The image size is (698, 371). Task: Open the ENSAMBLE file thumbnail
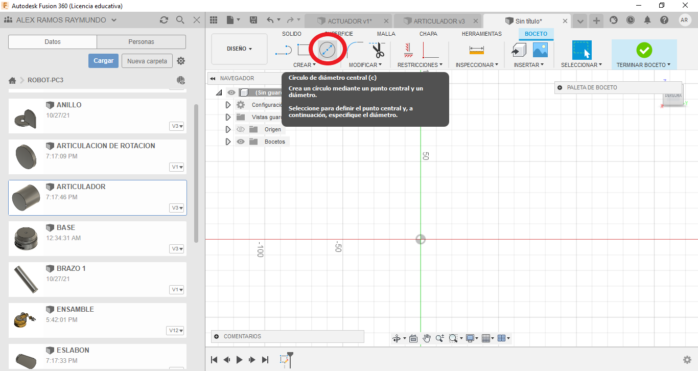coord(24,320)
